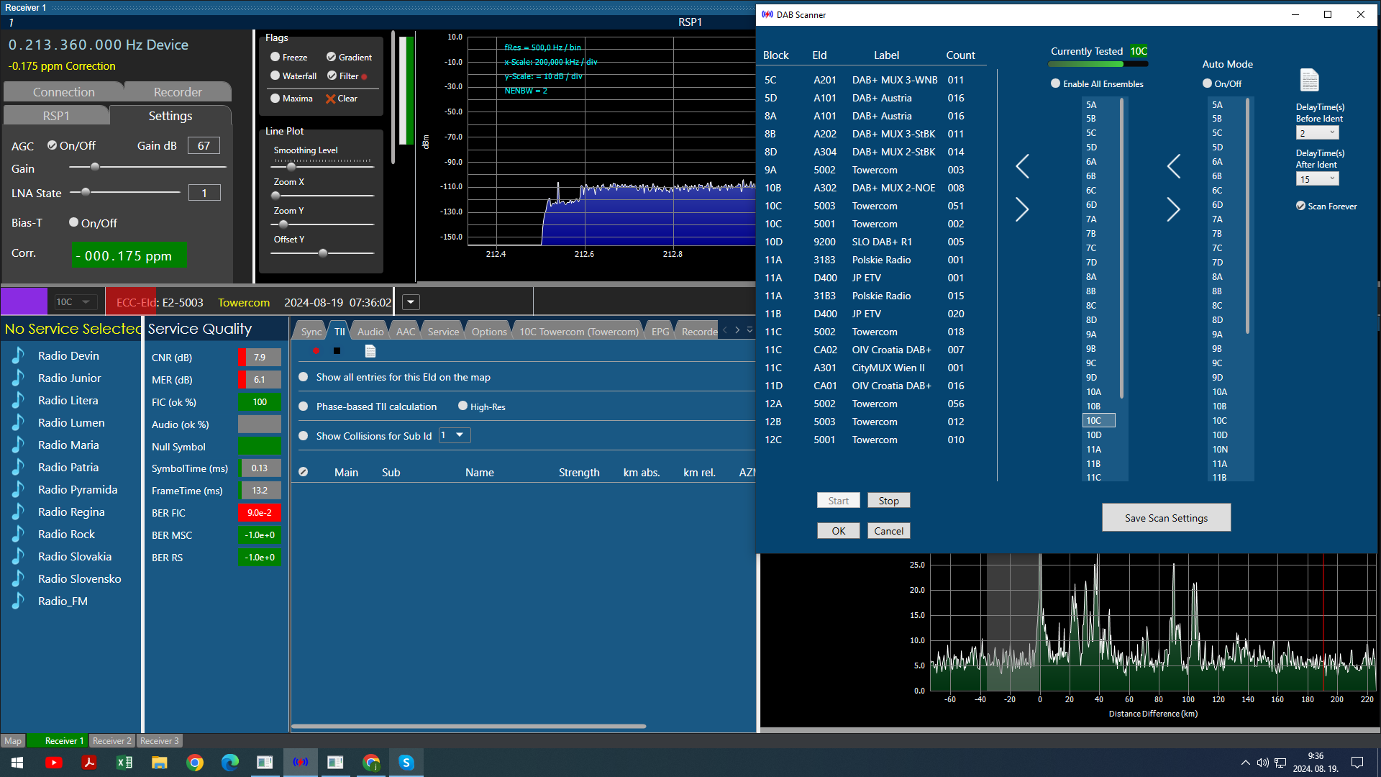
Task: Toggle AGC On/Off
Action: point(52,145)
